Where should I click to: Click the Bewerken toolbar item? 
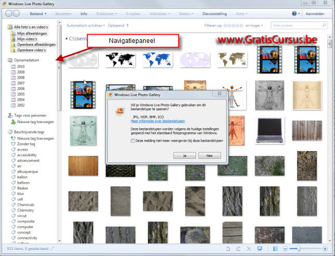[63, 13]
